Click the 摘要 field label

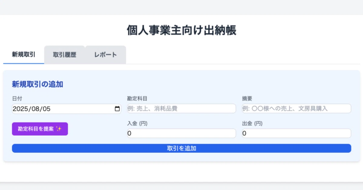pos(247,99)
